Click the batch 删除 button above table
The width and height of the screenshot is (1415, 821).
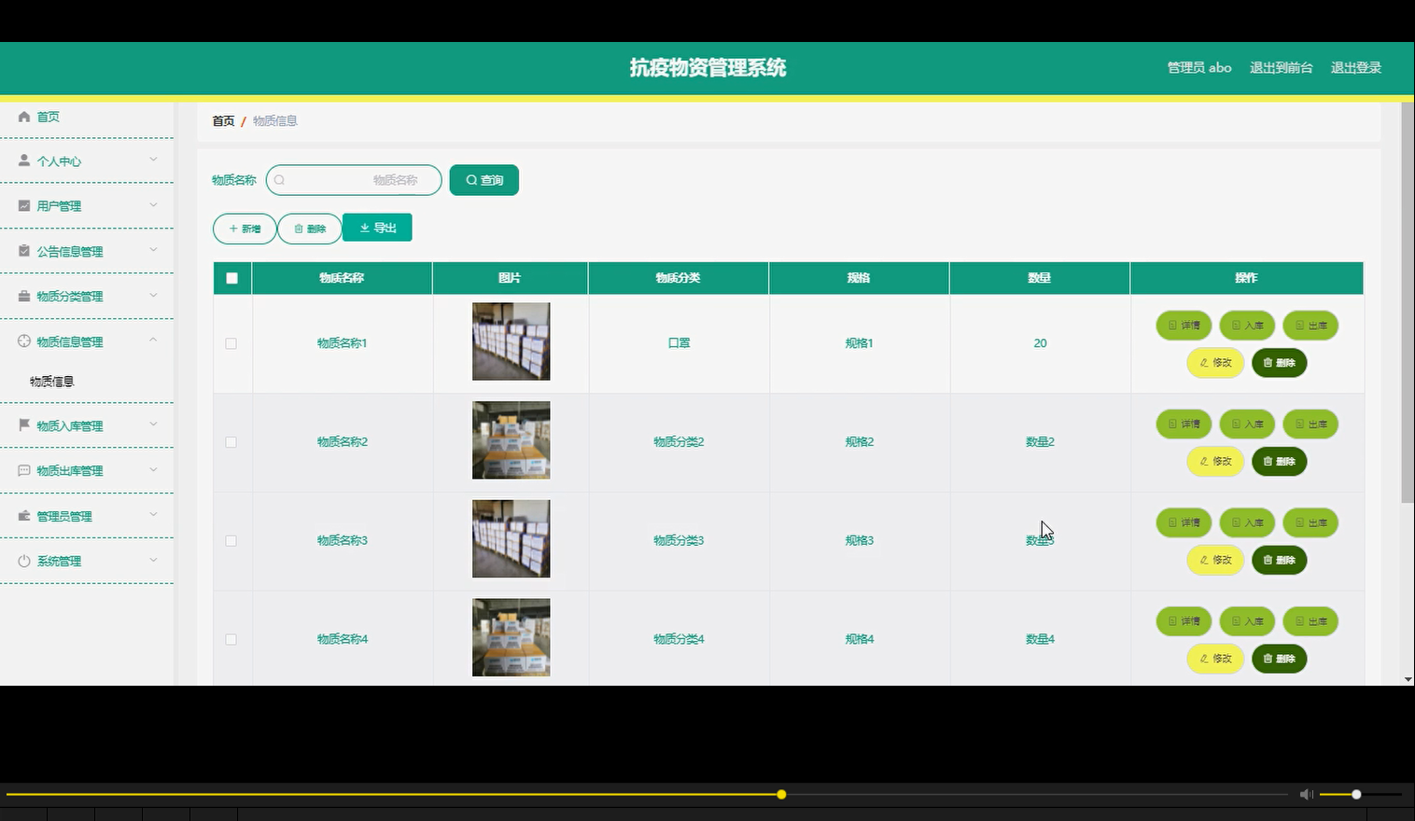[309, 229]
